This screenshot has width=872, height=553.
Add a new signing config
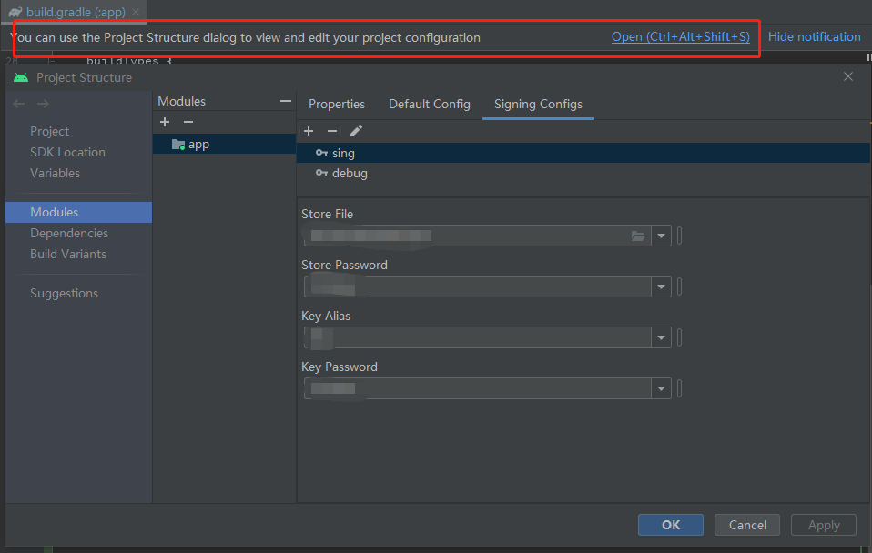(x=309, y=130)
